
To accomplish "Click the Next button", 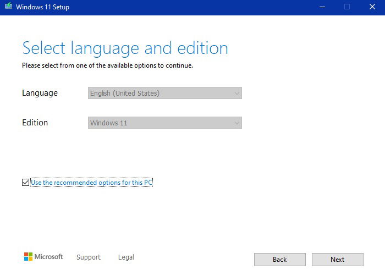I will 337,260.
